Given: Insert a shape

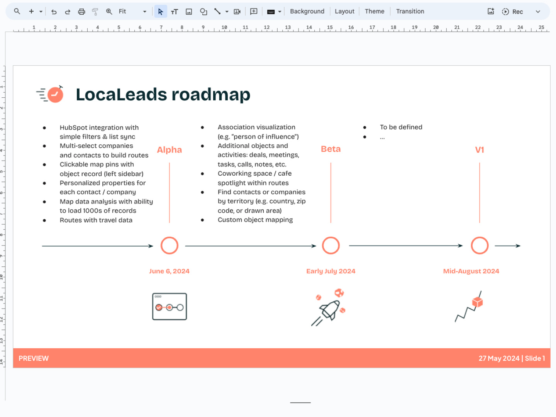Looking at the screenshot, I should pos(203,12).
